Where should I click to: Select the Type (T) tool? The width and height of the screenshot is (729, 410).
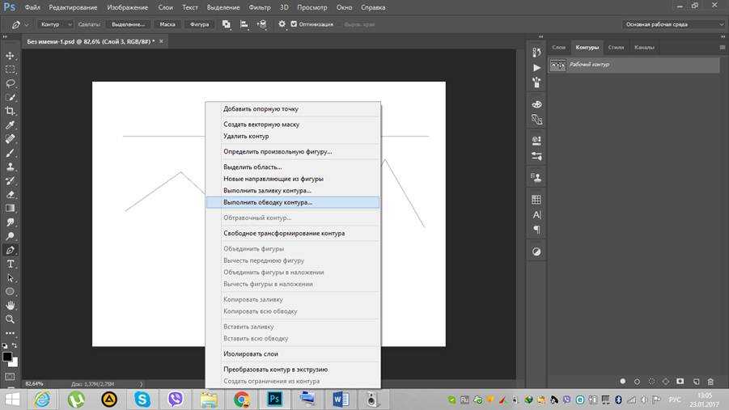[x=11, y=264]
